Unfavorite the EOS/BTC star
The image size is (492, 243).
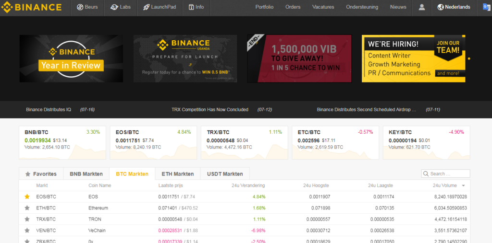27,197
